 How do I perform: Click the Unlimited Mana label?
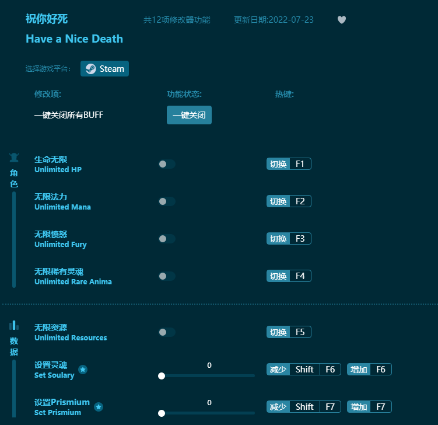[62, 207]
